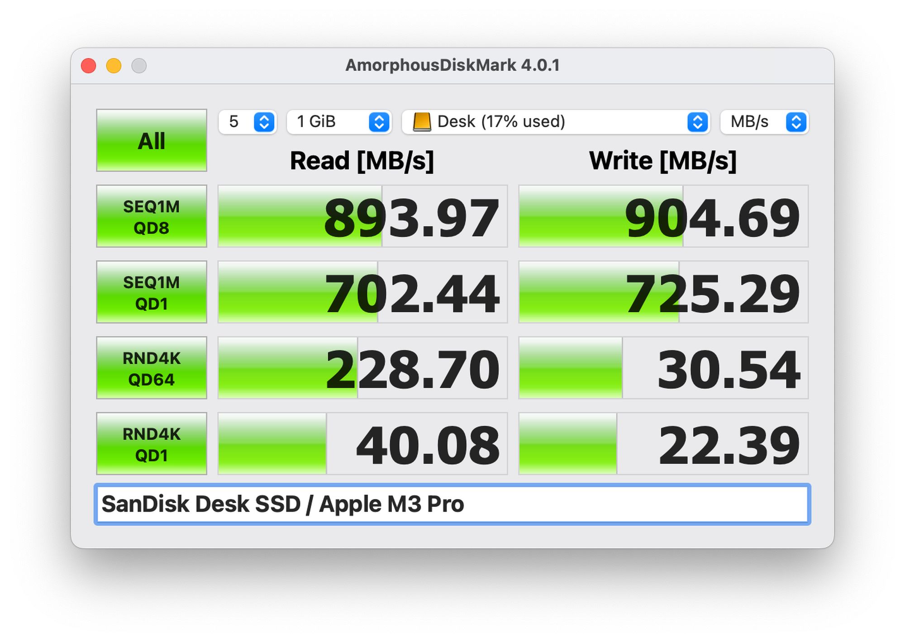Click the orange external drive icon
Screen dimensions: 905x642
pyautogui.click(x=422, y=122)
